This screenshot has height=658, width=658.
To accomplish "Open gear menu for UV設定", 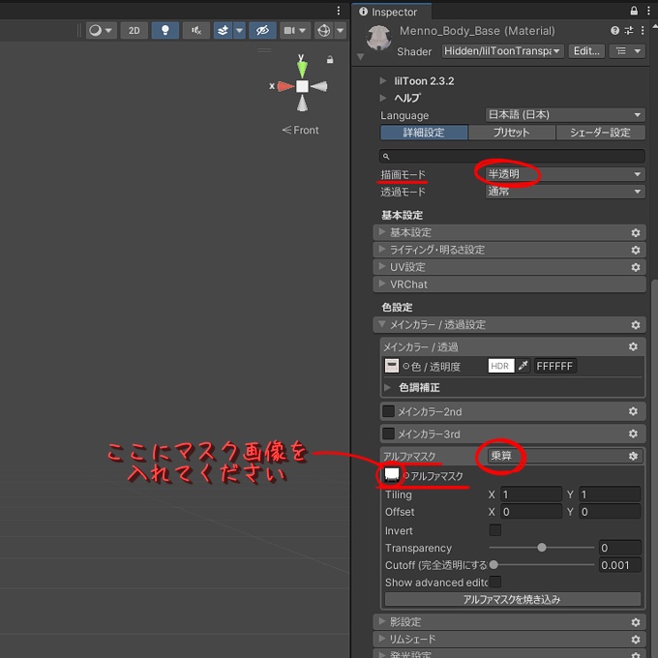I will [636, 267].
